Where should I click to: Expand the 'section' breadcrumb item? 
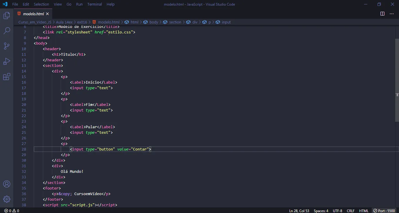pos(175,22)
